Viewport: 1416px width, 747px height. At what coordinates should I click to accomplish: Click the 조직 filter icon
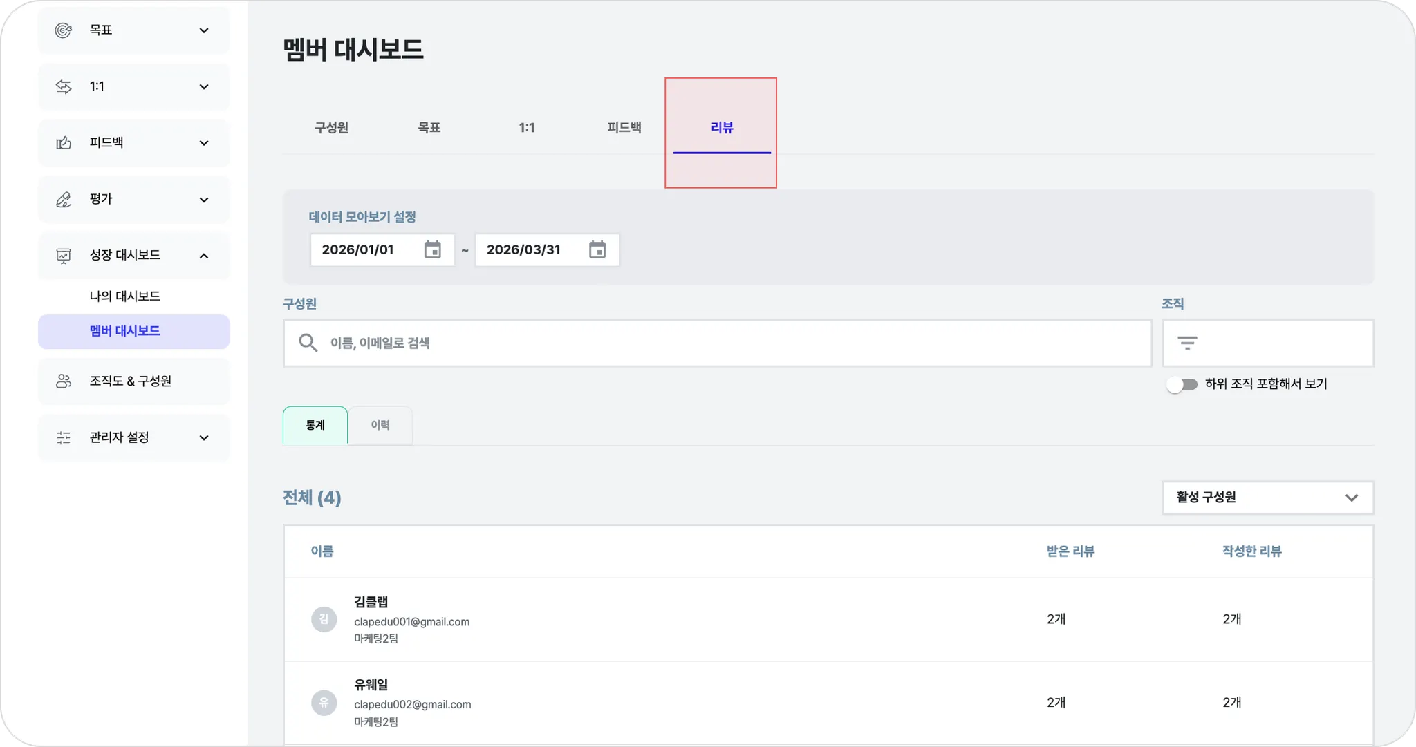click(x=1187, y=343)
